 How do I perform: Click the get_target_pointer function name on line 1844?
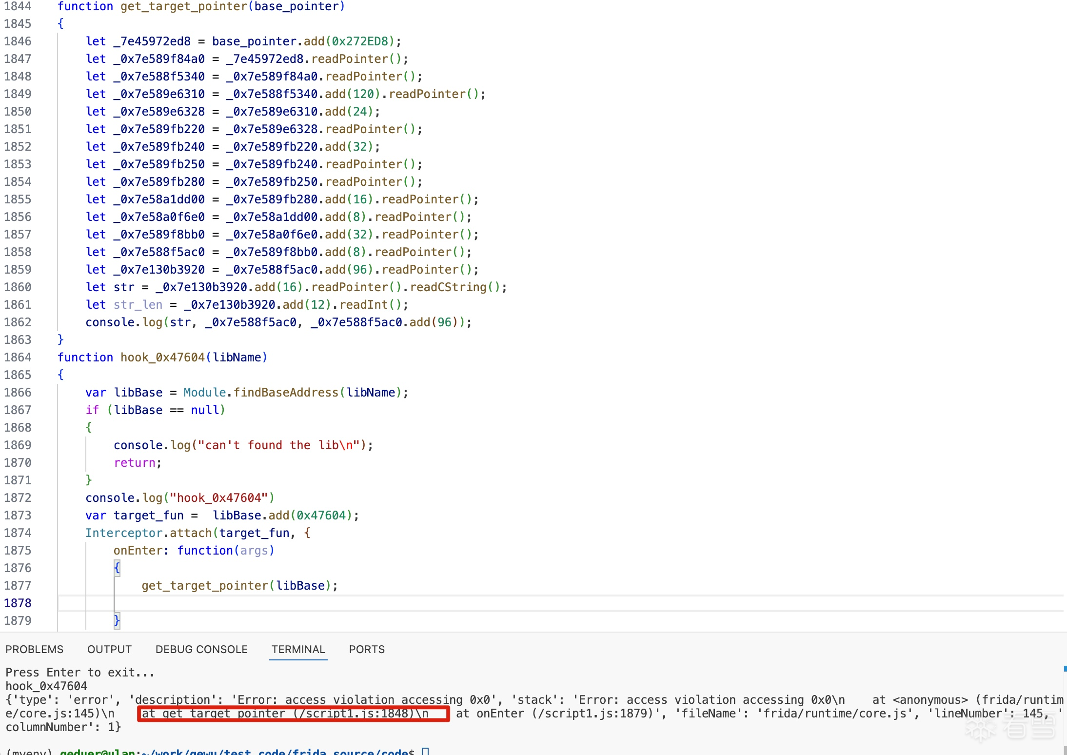(x=183, y=6)
